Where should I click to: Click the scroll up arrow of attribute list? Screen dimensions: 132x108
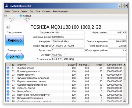click(125, 65)
